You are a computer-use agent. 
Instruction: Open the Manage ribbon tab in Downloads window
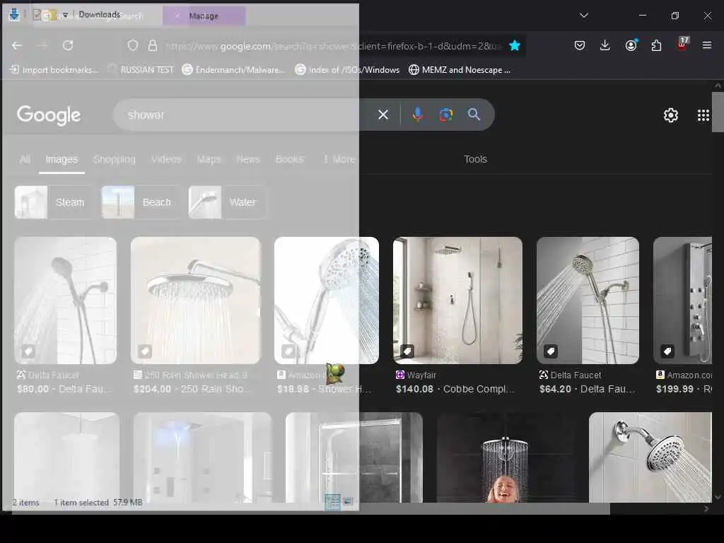204,16
